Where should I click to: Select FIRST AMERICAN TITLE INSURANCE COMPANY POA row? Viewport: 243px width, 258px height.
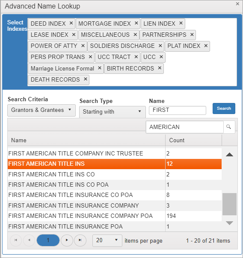coord(115,216)
